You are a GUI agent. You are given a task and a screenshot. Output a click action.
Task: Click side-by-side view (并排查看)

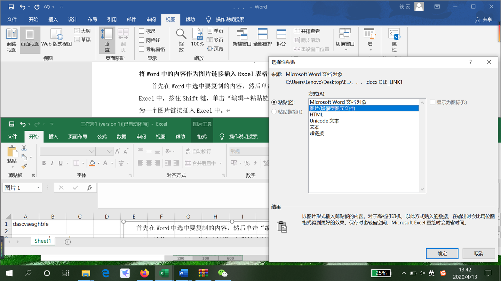pyautogui.click(x=307, y=31)
